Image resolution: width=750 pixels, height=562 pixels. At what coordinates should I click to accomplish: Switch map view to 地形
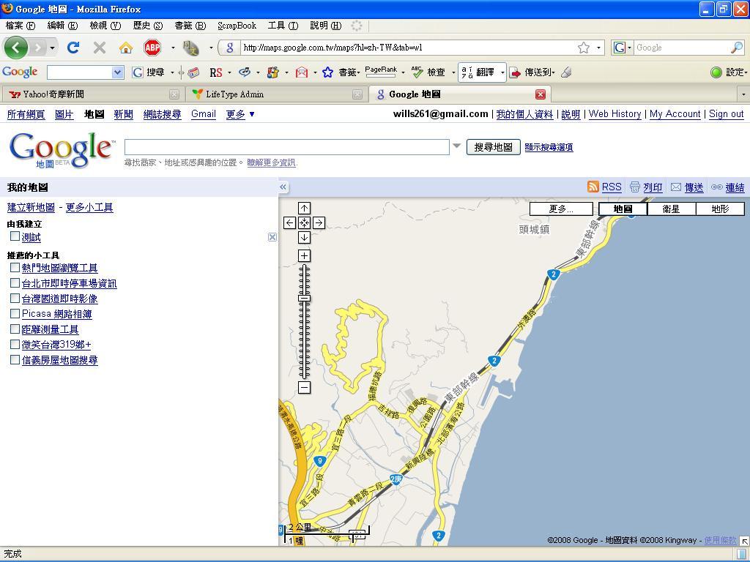pos(720,209)
